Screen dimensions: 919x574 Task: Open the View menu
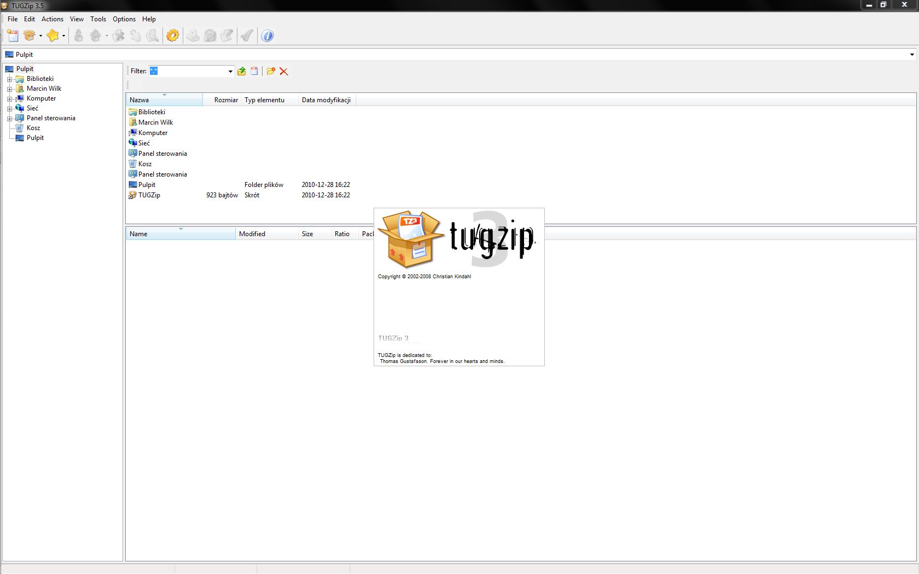tap(77, 19)
